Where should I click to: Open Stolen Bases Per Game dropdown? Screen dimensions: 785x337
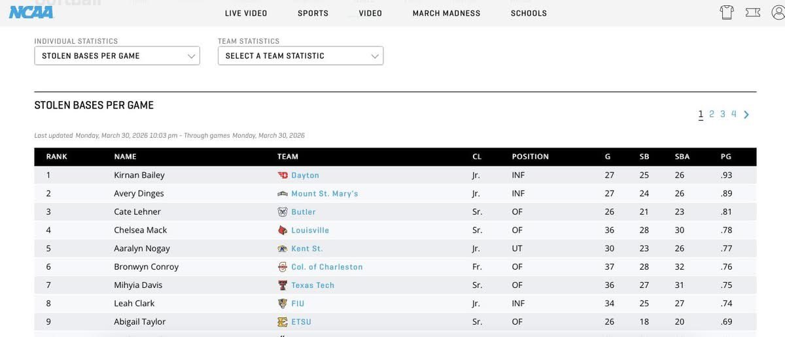[117, 56]
